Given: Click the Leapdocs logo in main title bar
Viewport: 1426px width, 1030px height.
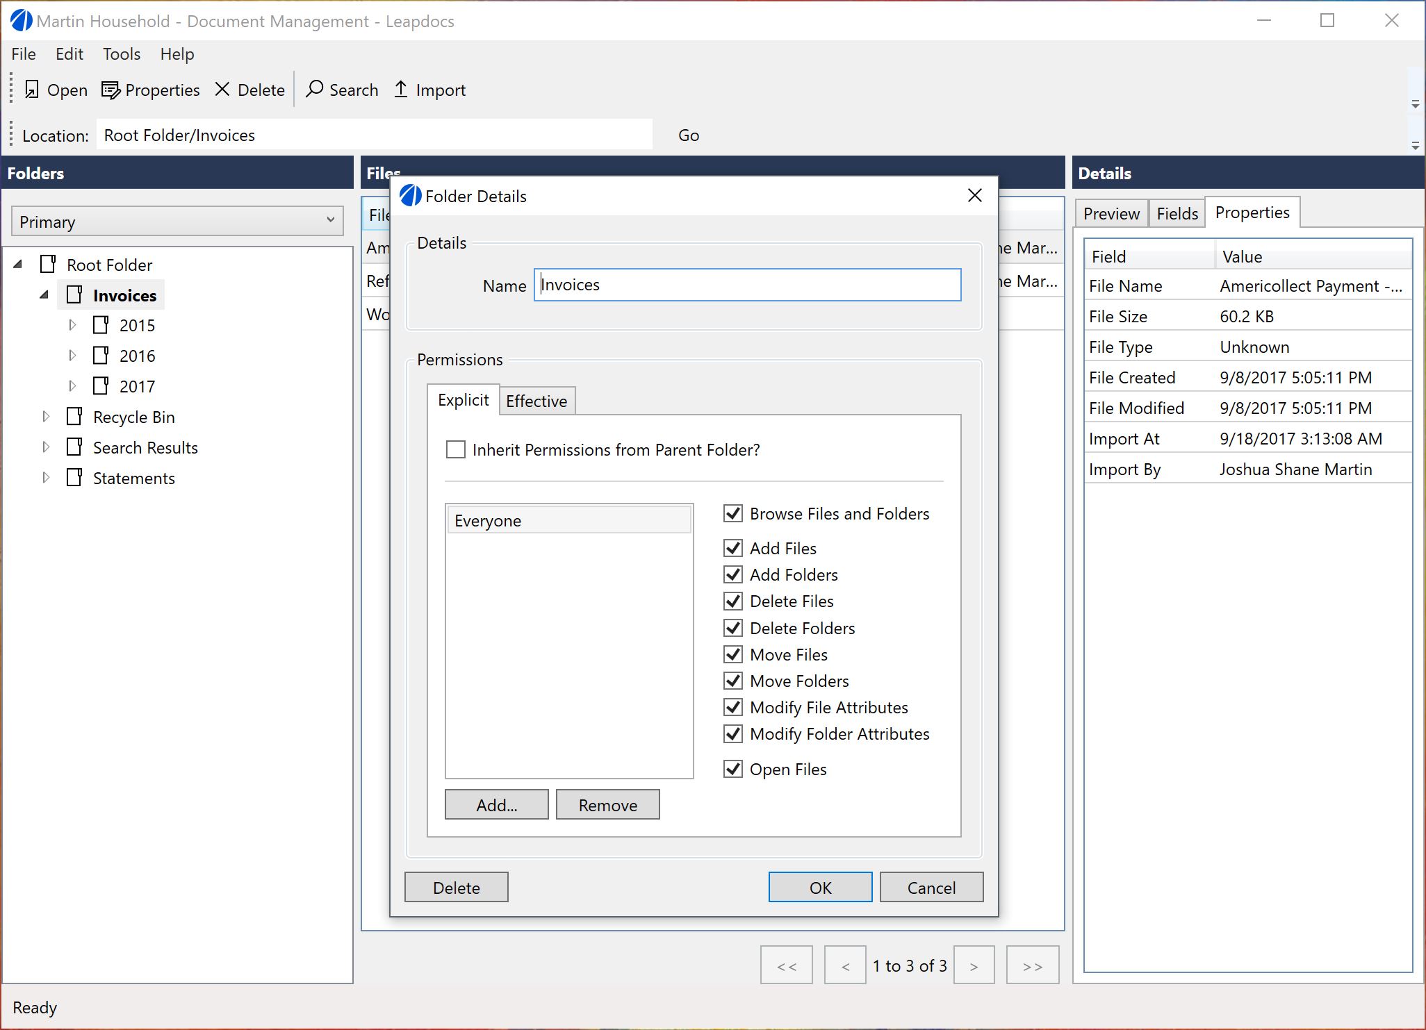Looking at the screenshot, I should (21, 21).
